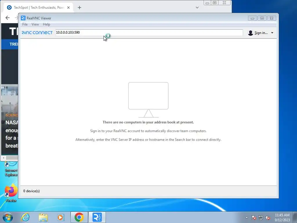297x223 pixels.
Task: Minimize the RealVNC Viewer window
Action: point(253,18)
